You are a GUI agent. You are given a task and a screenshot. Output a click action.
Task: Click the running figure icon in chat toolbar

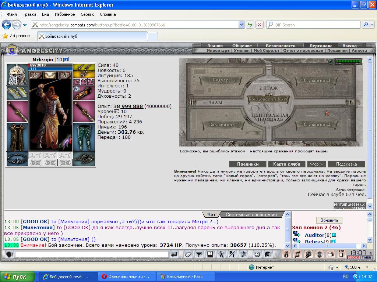click(221, 254)
